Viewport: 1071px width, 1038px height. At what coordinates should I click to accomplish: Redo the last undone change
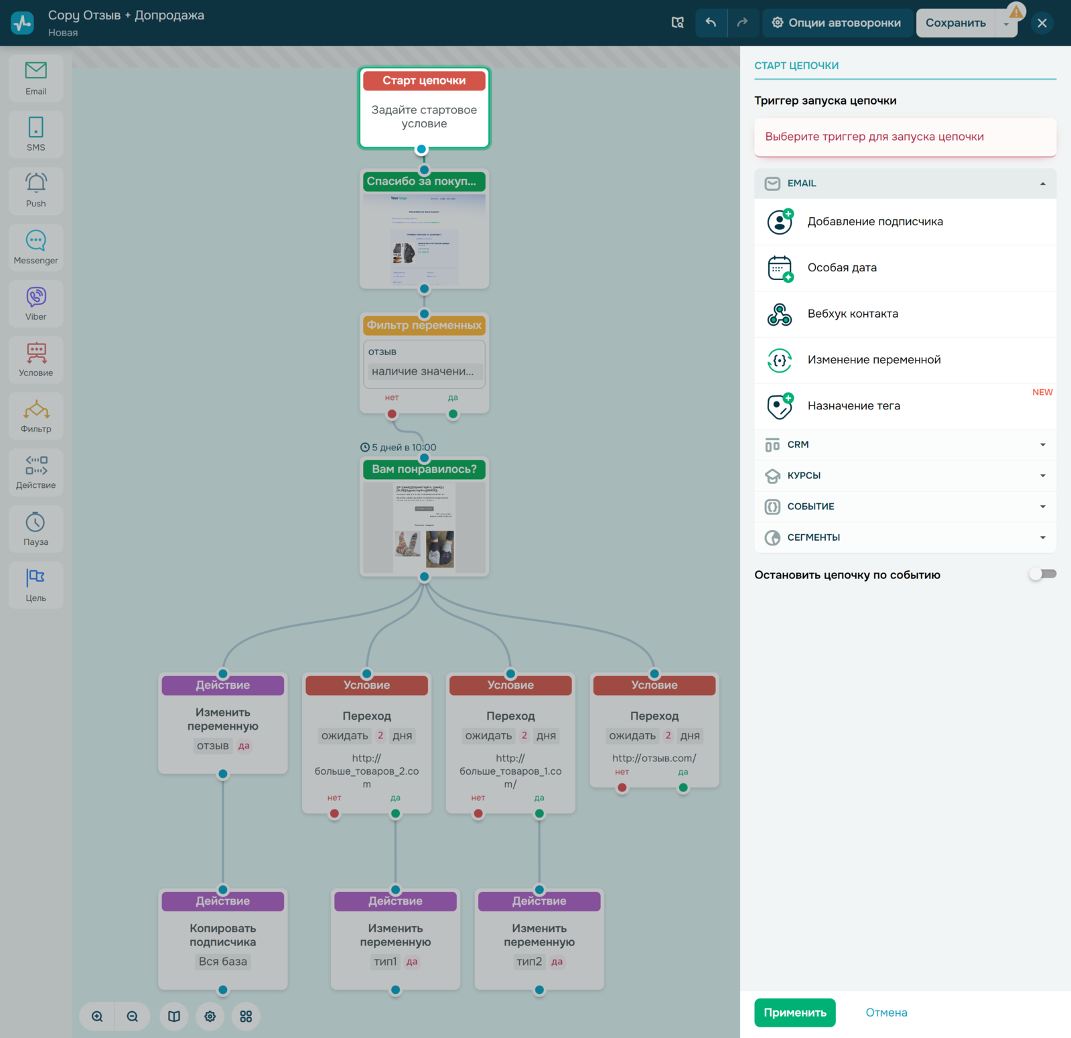tap(742, 23)
